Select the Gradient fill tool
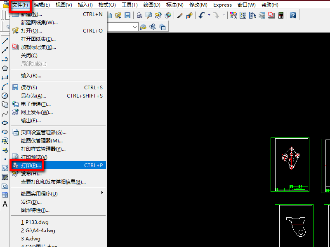Image resolution: width=330 pixels, height=247 pixels. pyautogui.click(x=5, y=177)
